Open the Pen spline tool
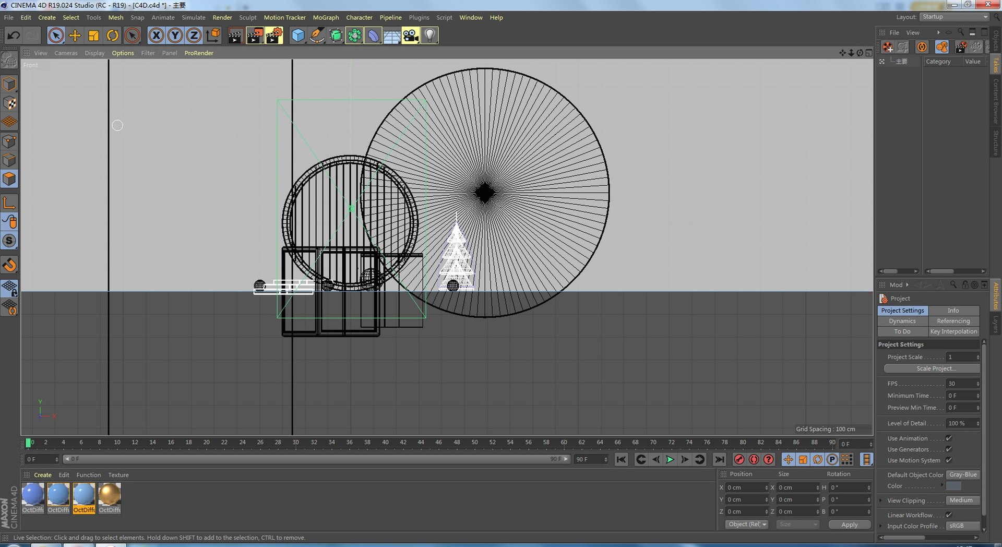This screenshot has height=547, width=1002. pos(317,35)
